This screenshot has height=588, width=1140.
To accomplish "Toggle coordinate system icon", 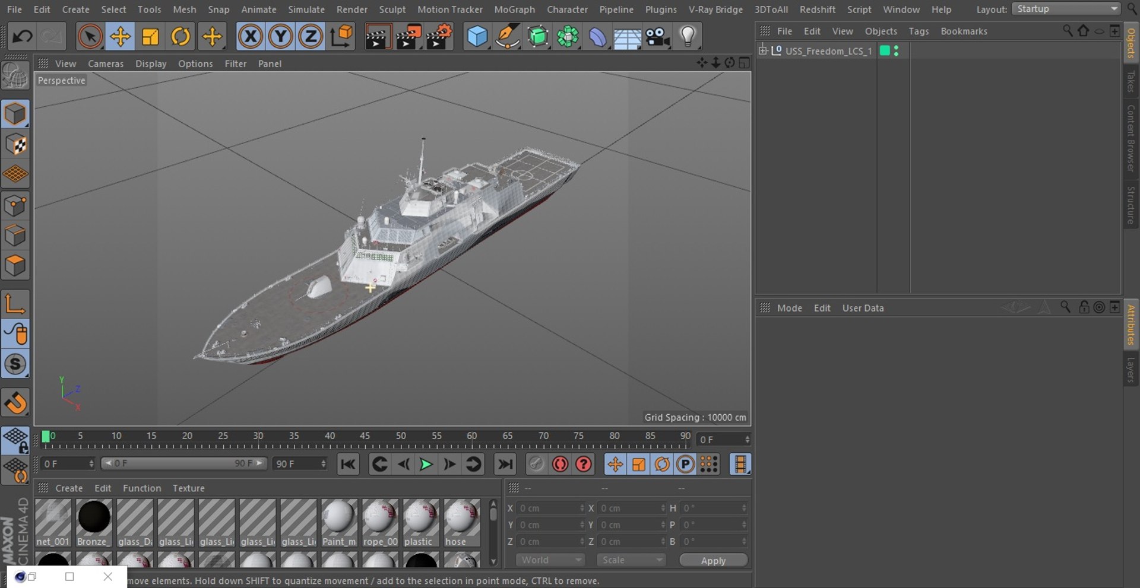I will [341, 37].
